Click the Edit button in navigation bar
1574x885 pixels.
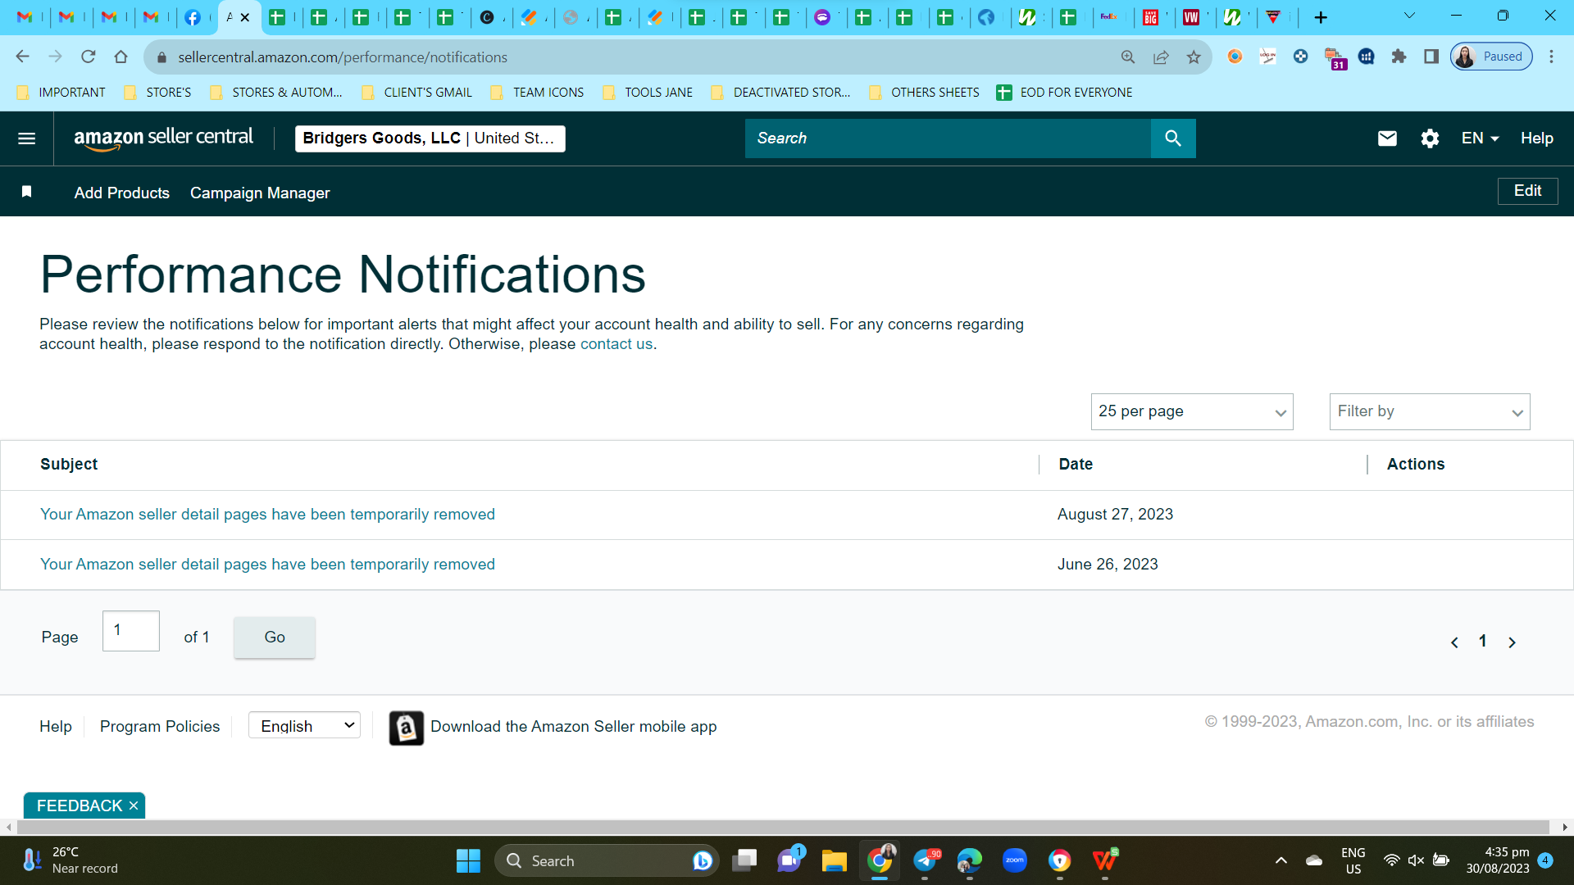click(1528, 191)
